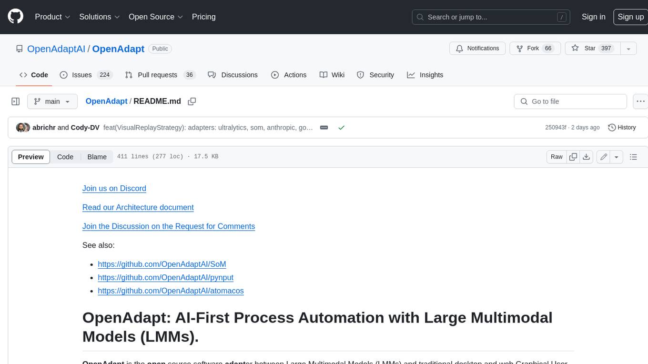Click the Star count 397
This screenshot has height=364, width=648.
606,49
